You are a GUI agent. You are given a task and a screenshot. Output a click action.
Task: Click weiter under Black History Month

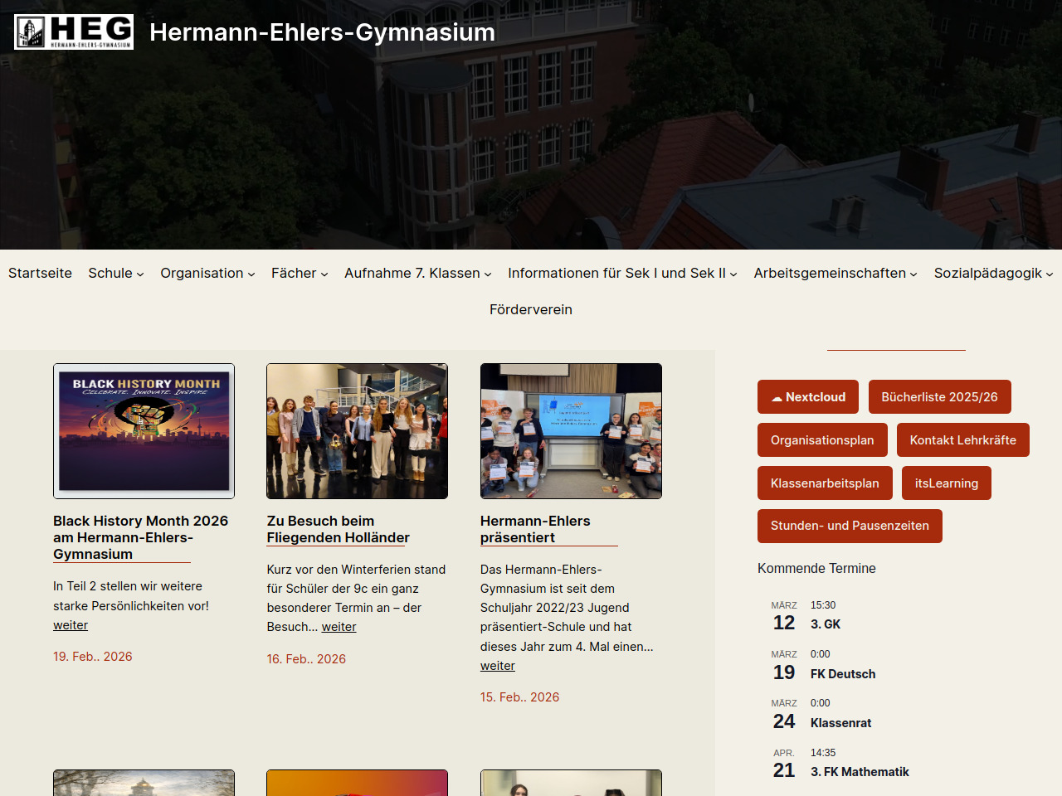(x=71, y=625)
